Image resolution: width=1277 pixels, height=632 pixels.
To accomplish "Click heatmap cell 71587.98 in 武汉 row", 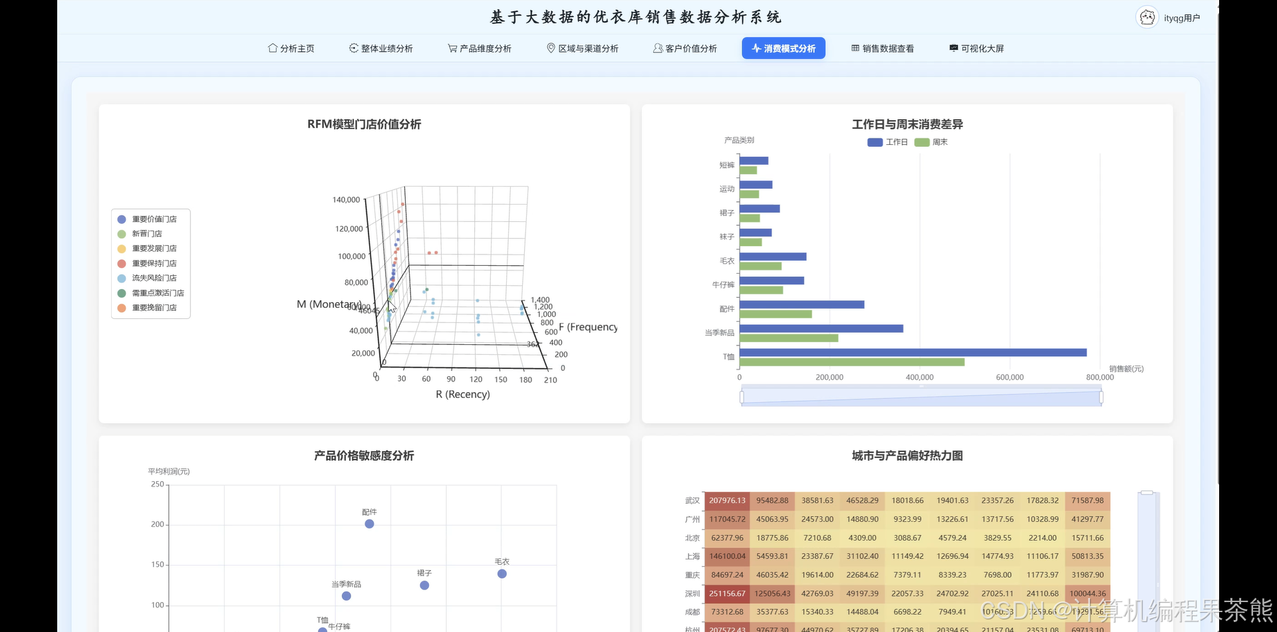I will (x=1087, y=500).
